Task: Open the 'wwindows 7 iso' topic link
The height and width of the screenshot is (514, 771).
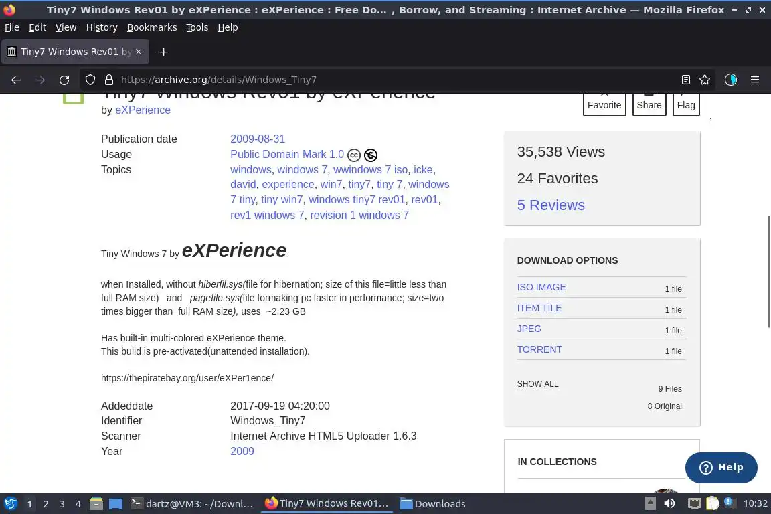Action: pyautogui.click(x=370, y=169)
